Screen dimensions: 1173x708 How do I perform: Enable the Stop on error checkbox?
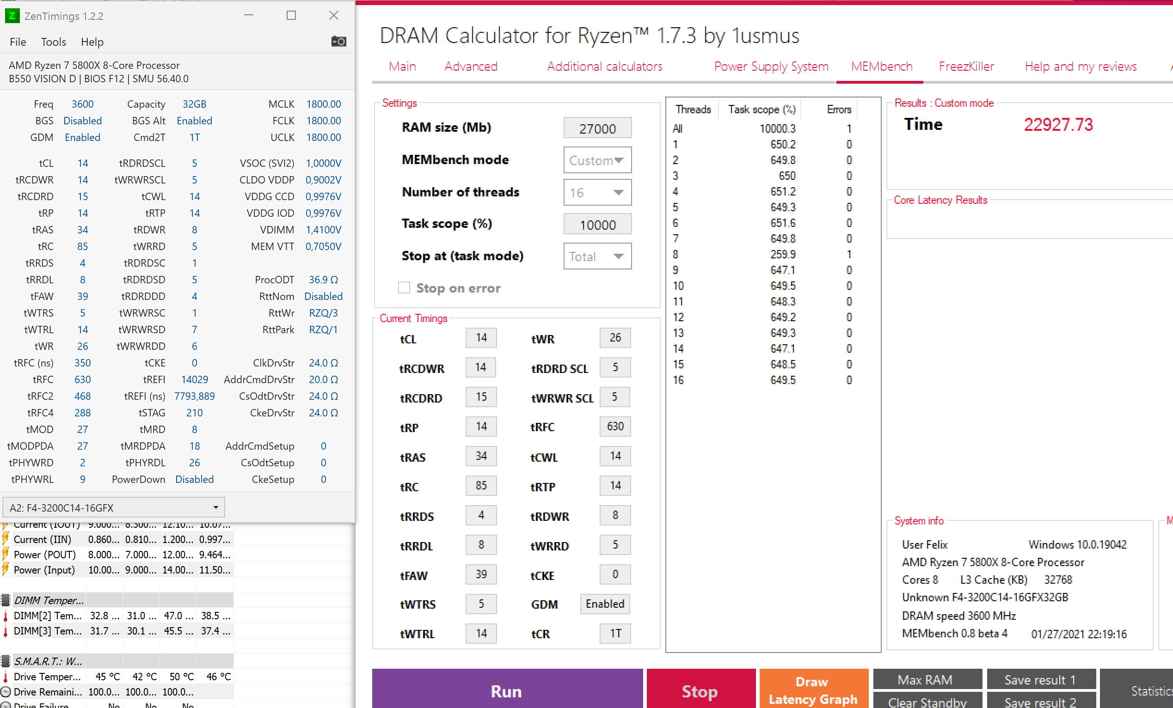point(404,287)
